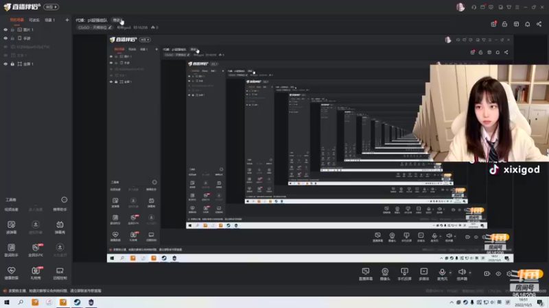Image resolution: width=549 pixels, height=308 pixels.
Task: Hide the 图片 1 source with its eye icon
Action: click(5, 29)
